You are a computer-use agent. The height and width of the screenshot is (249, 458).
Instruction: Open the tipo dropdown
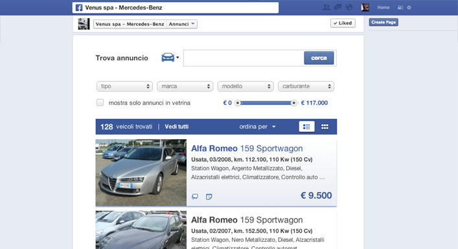pyautogui.click(x=125, y=86)
